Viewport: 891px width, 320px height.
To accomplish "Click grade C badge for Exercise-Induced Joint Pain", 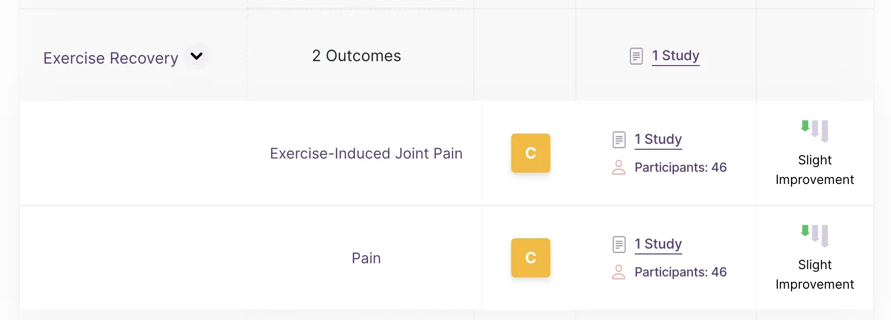I will tap(531, 153).
